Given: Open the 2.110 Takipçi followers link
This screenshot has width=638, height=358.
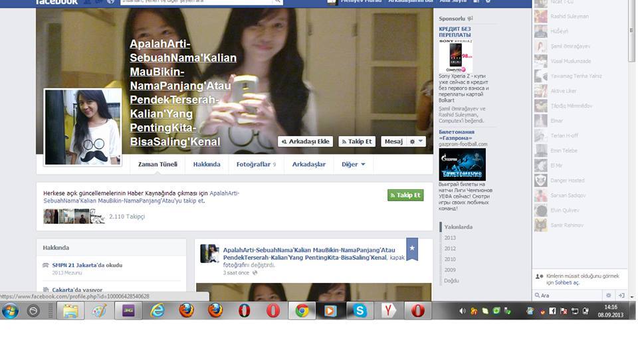Looking at the screenshot, I should click(127, 217).
